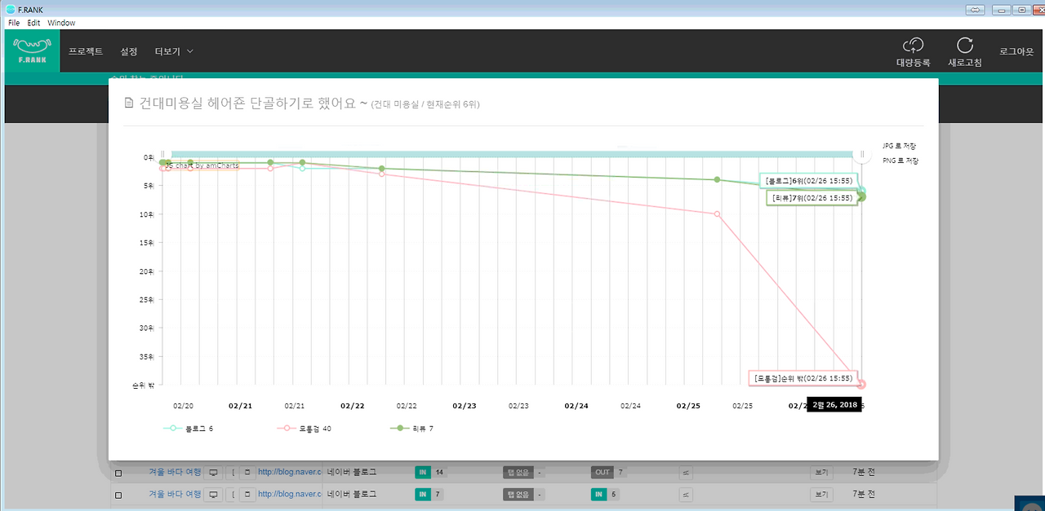
Task: Click the JS chart by amCharts link
Action: click(x=202, y=165)
